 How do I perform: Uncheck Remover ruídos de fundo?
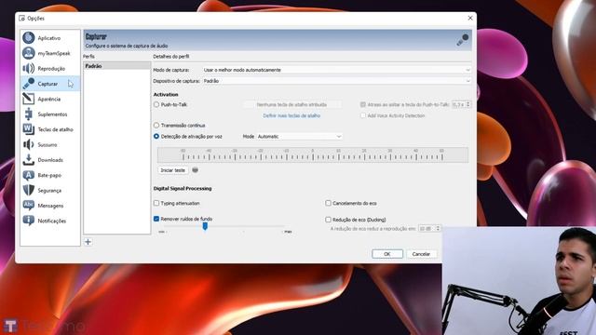pyautogui.click(x=156, y=219)
